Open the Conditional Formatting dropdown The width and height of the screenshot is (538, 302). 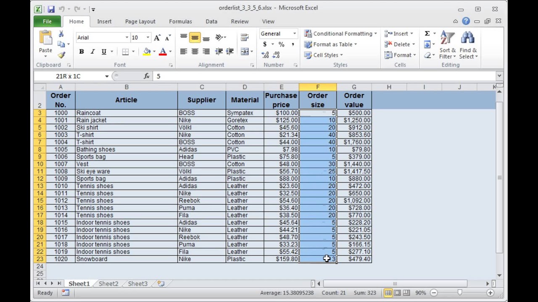(x=340, y=34)
